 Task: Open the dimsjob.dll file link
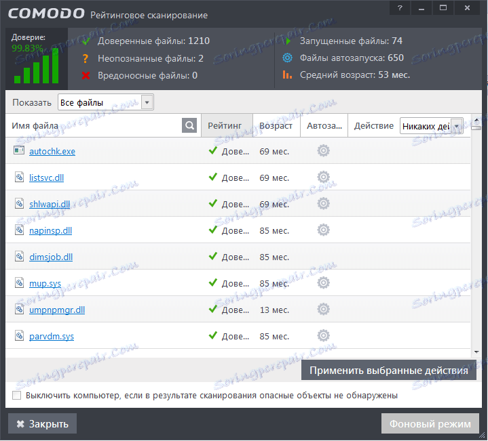click(51, 257)
